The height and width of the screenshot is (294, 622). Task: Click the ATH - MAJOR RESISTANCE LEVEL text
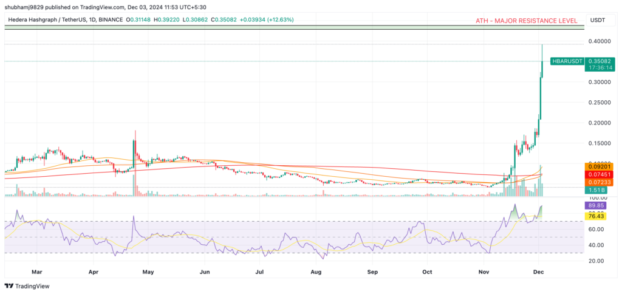coord(527,21)
